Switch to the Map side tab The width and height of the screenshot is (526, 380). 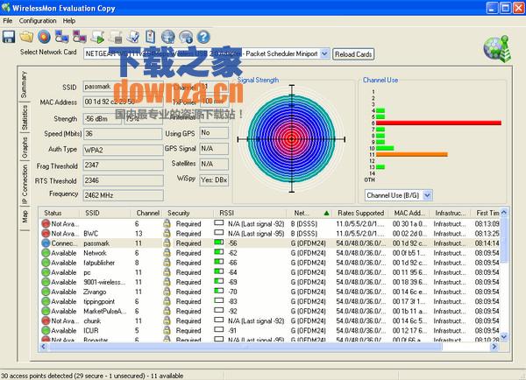click(x=25, y=216)
